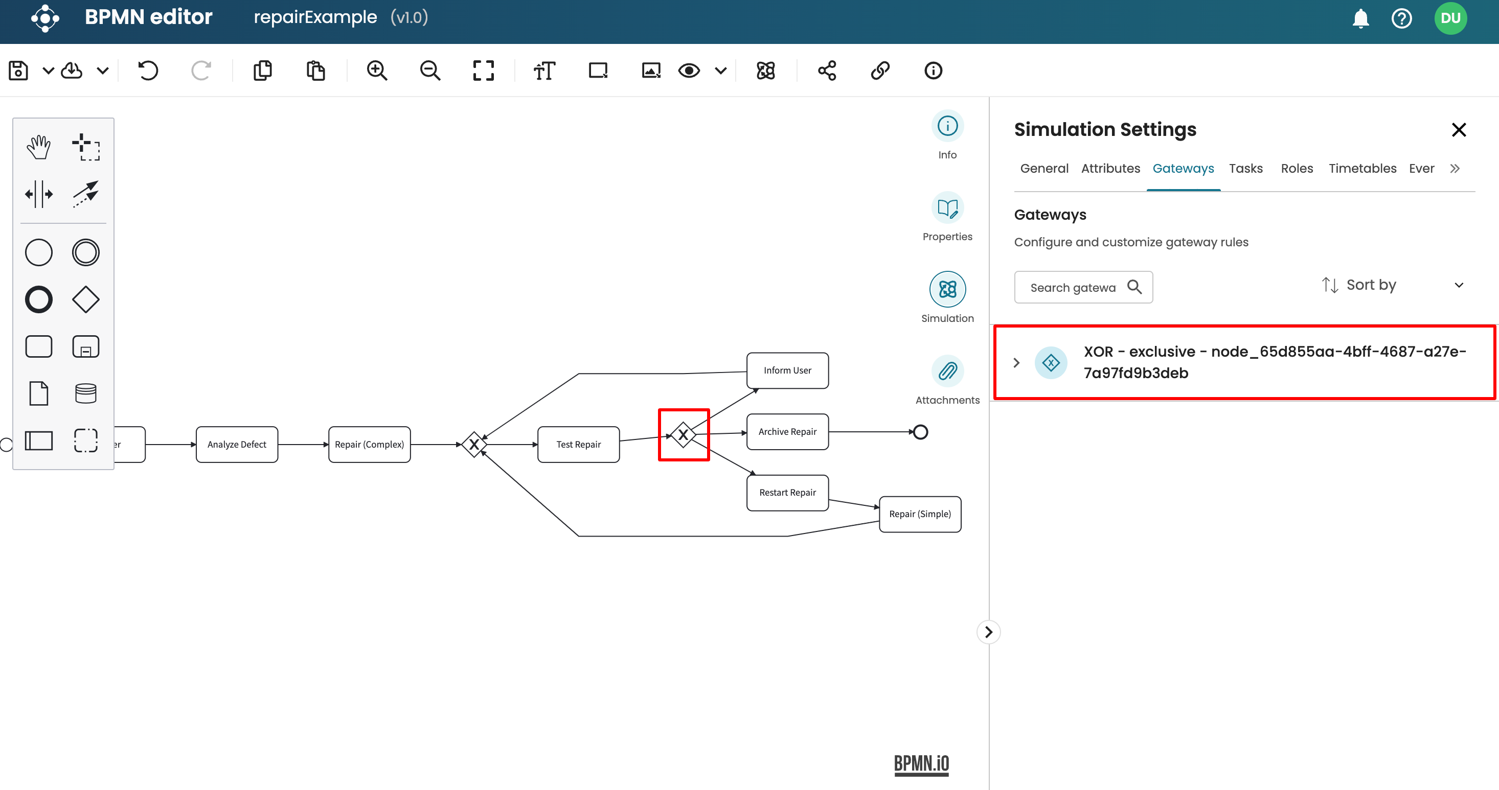Activate the lasso selection tool
The width and height of the screenshot is (1499, 790).
[x=85, y=147]
